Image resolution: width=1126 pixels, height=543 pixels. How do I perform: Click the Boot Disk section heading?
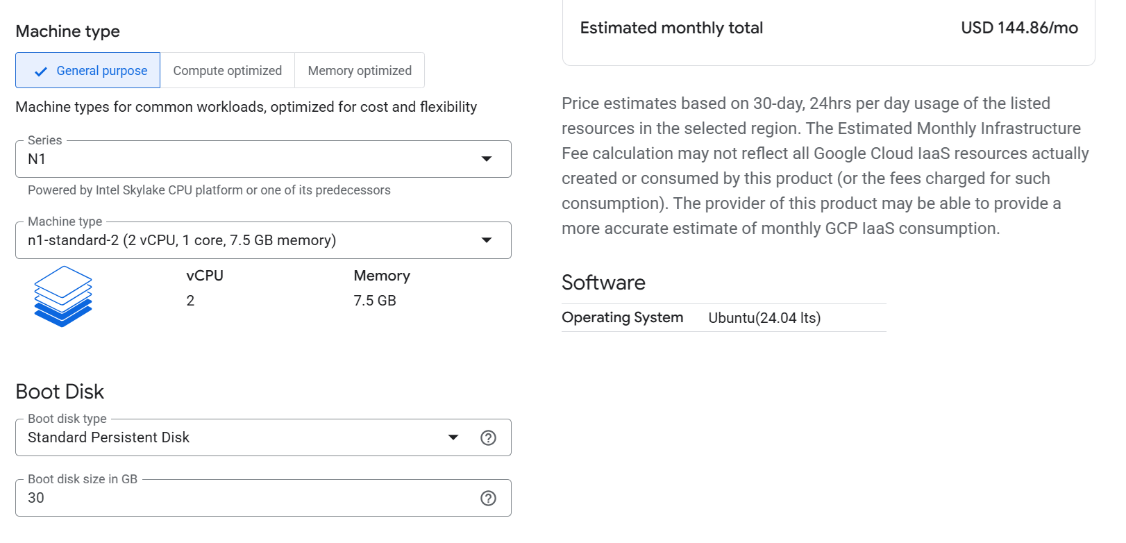click(x=60, y=392)
